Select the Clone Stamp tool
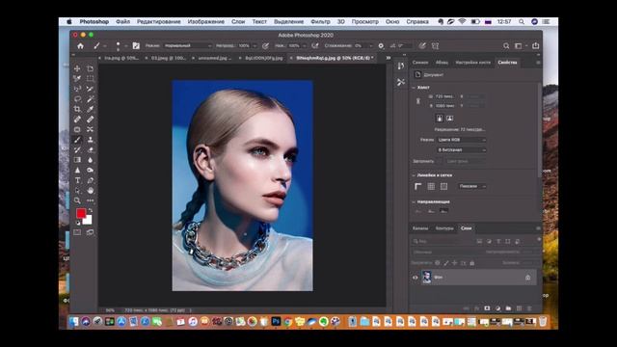 [x=90, y=140]
